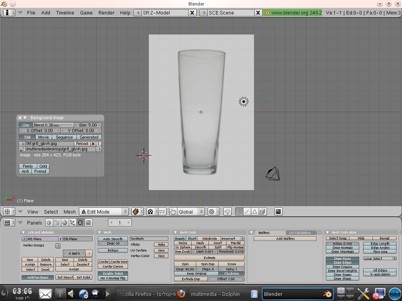Switch to face select mode icon
This screenshot has height=301, width=402.
254,212
